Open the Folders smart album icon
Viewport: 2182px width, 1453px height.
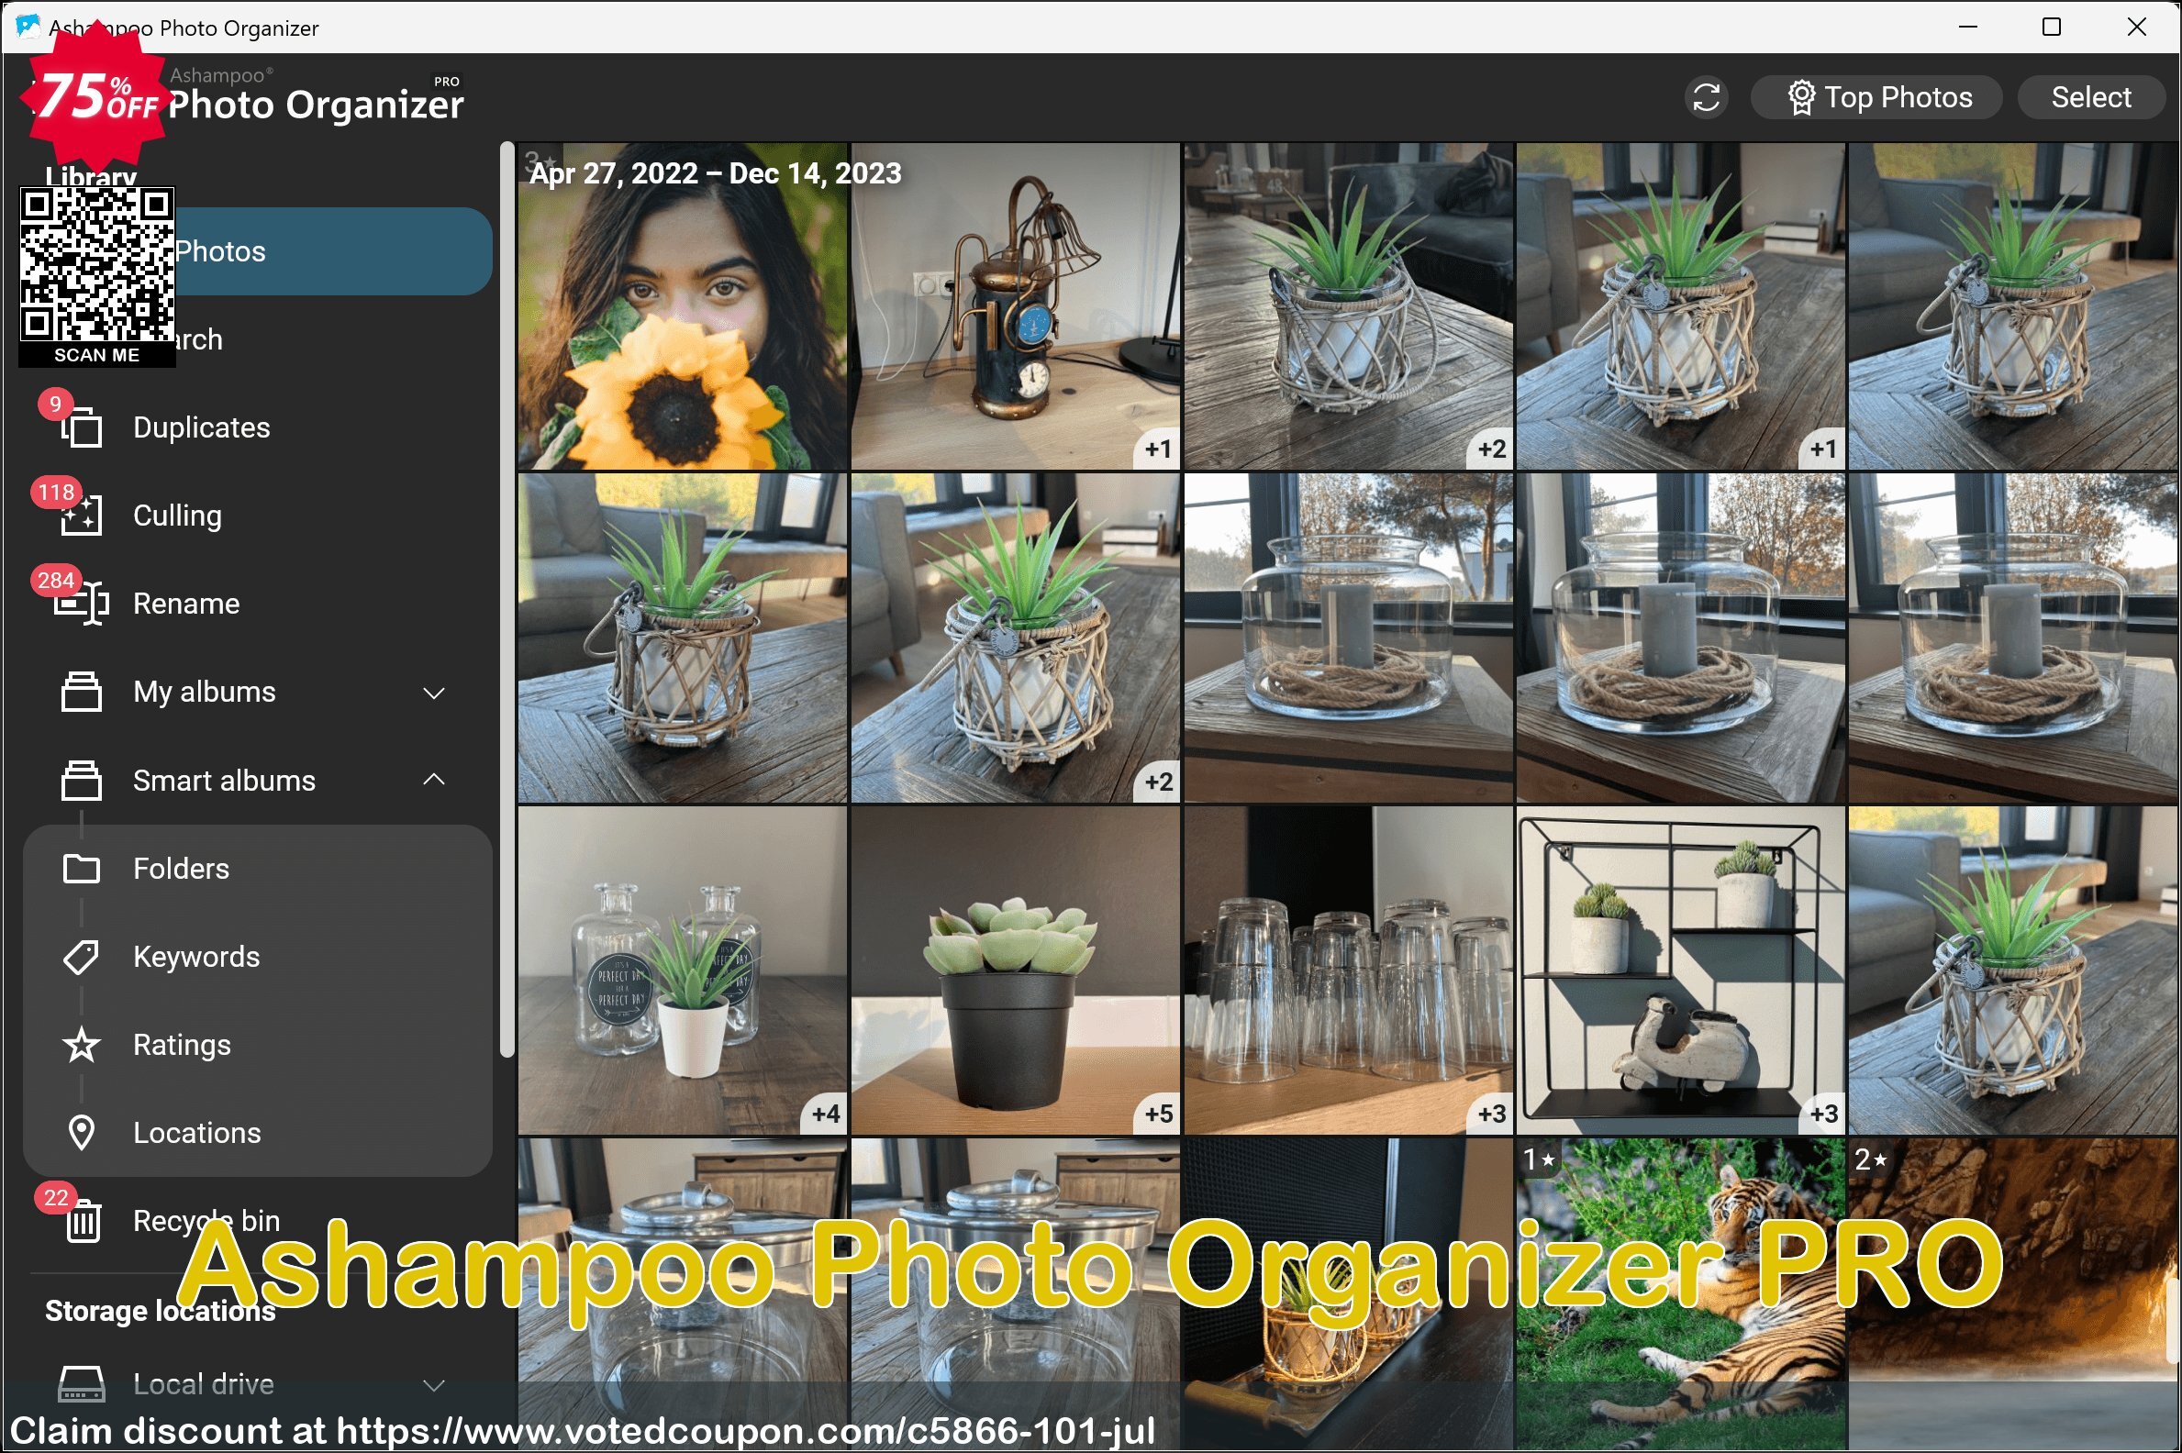(82, 869)
